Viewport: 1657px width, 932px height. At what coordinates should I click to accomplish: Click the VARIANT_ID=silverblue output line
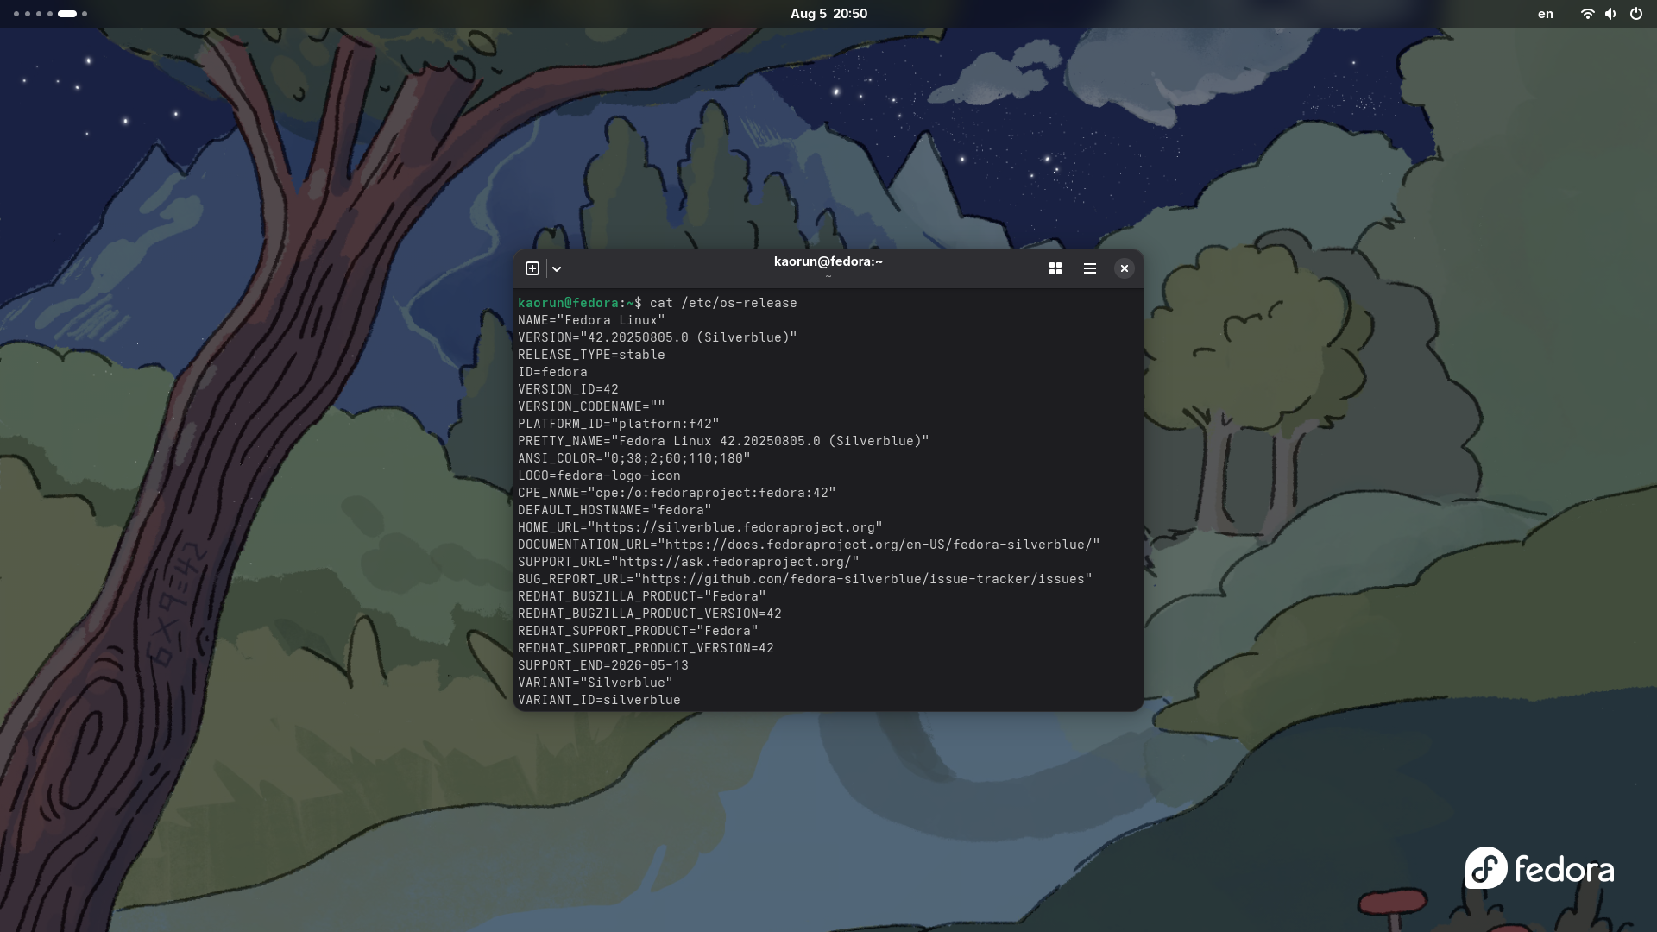tap(599, 700)
